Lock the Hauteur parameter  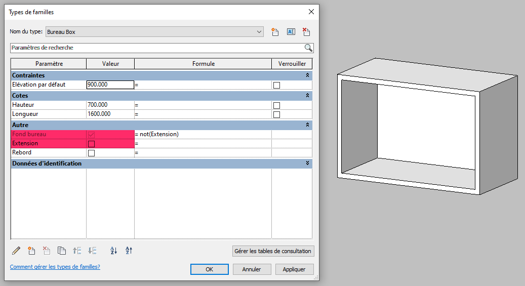click(x=276, y=105)
